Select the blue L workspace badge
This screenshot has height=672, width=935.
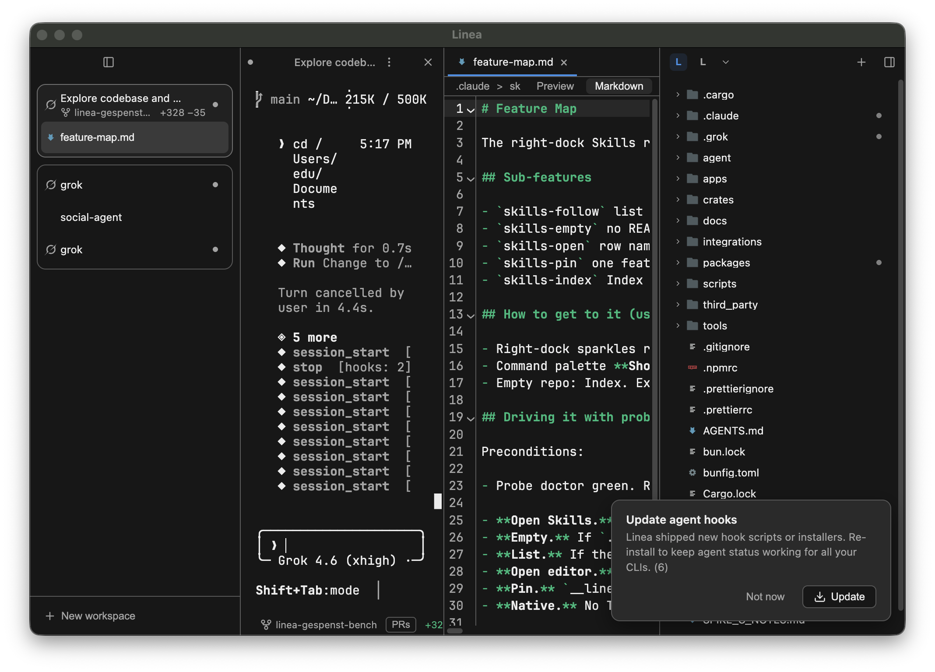click(678, 62)
